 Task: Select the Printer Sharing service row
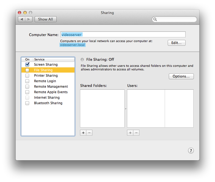[48, 76]
